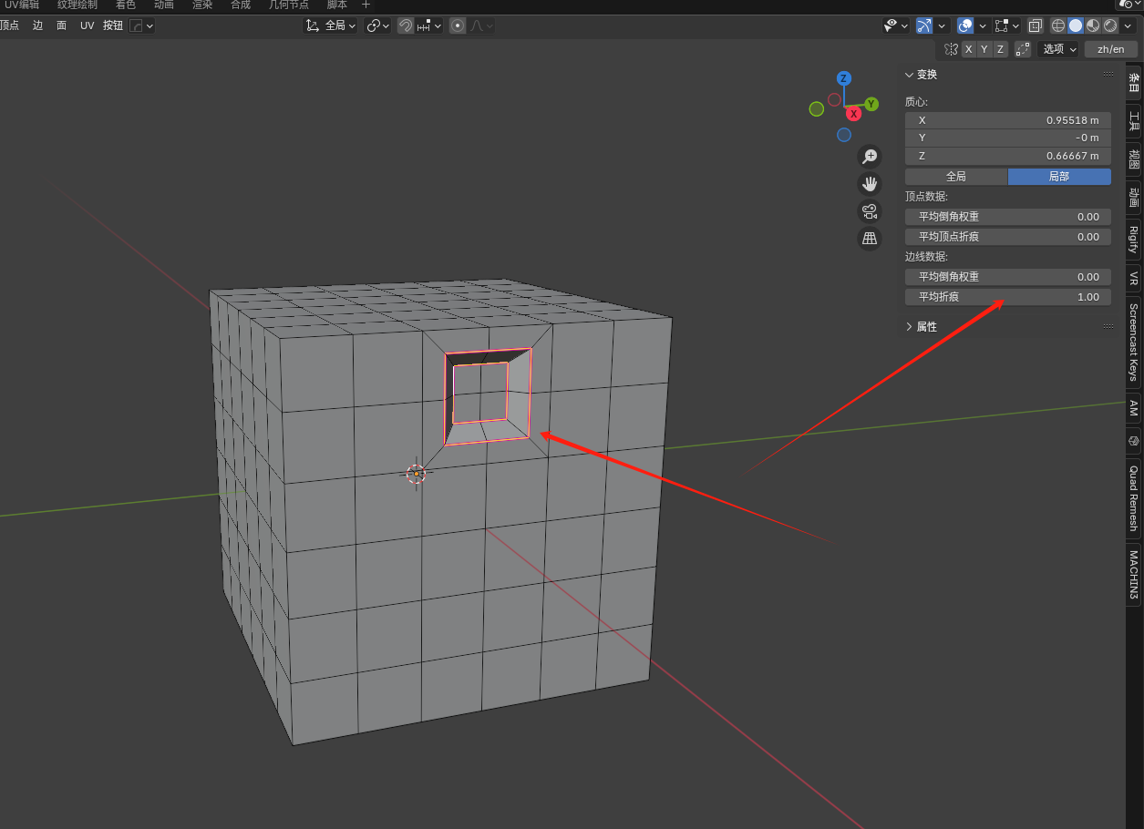Screen dimensions: 1144x829
Task: Click the mesh symmetry butterfly icon
Action: (951, 49)
